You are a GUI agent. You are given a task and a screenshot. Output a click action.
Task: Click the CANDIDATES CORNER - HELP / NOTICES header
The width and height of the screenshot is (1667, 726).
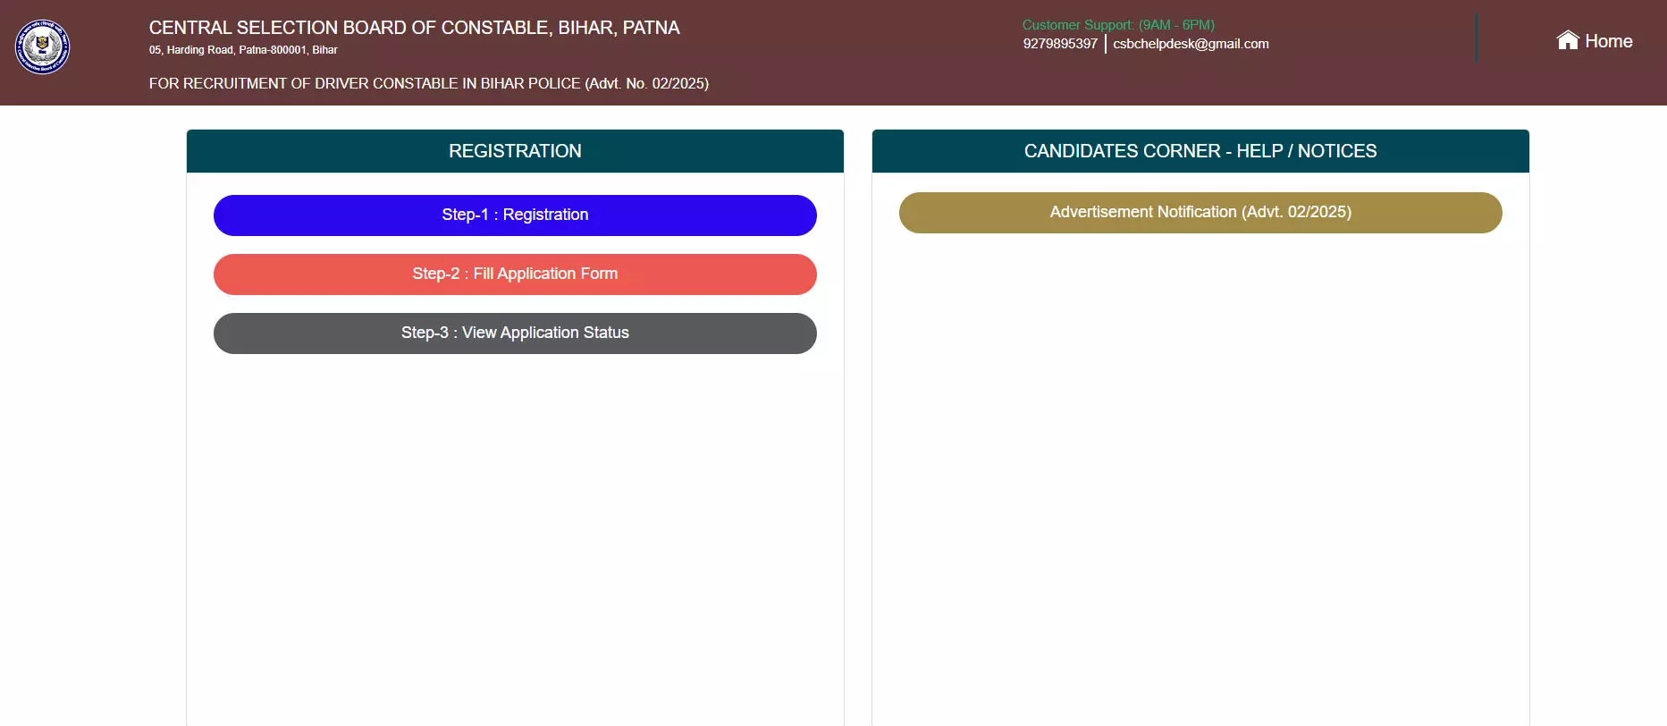[1200, 151]
